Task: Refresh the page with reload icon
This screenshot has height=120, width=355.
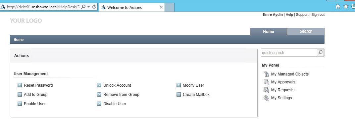Action: 94,7
